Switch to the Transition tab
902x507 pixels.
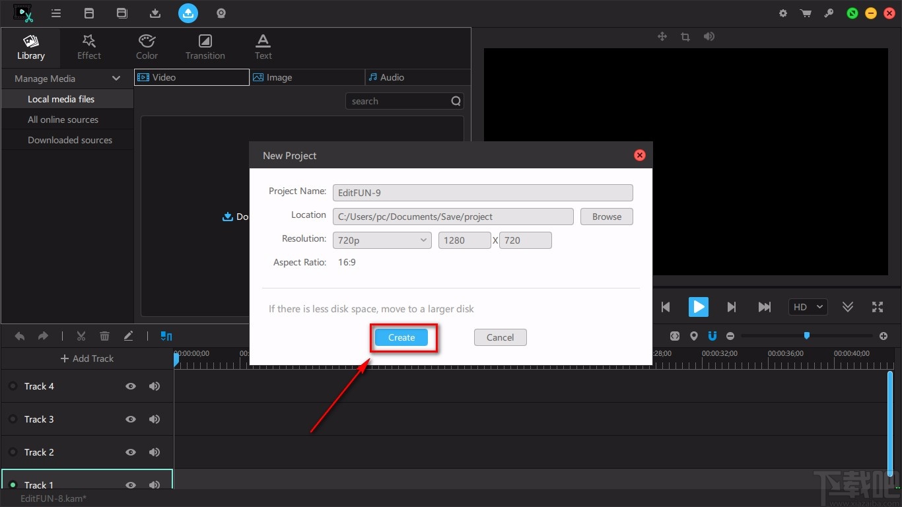tap(205, 47)
